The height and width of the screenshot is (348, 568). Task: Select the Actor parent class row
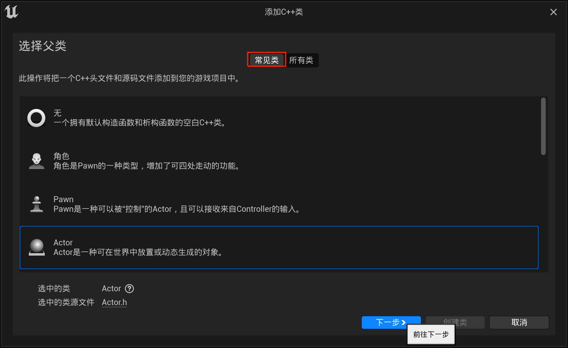click(x=279, y=247)
